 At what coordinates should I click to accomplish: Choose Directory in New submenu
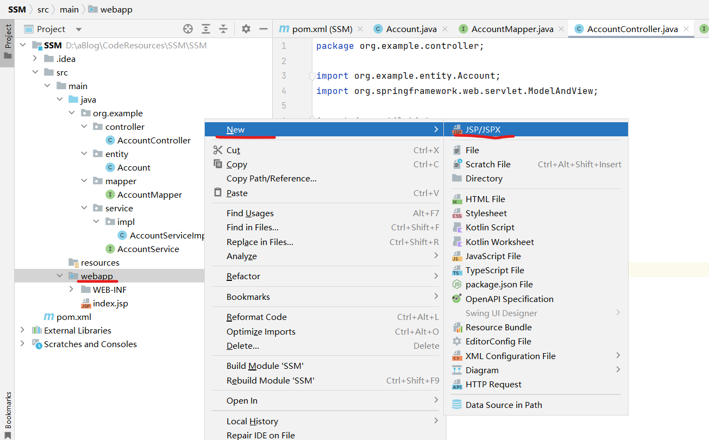pyautogui.click(x=536, y=178)
